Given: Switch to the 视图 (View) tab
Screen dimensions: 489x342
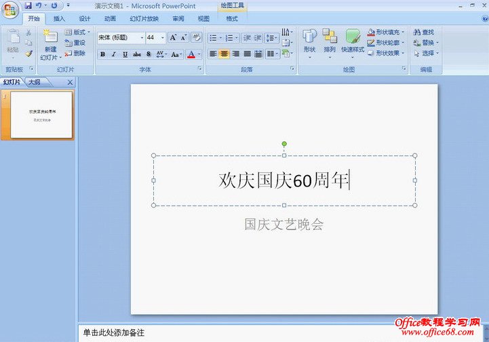Looking at the screenshot, I should point(203,19).
